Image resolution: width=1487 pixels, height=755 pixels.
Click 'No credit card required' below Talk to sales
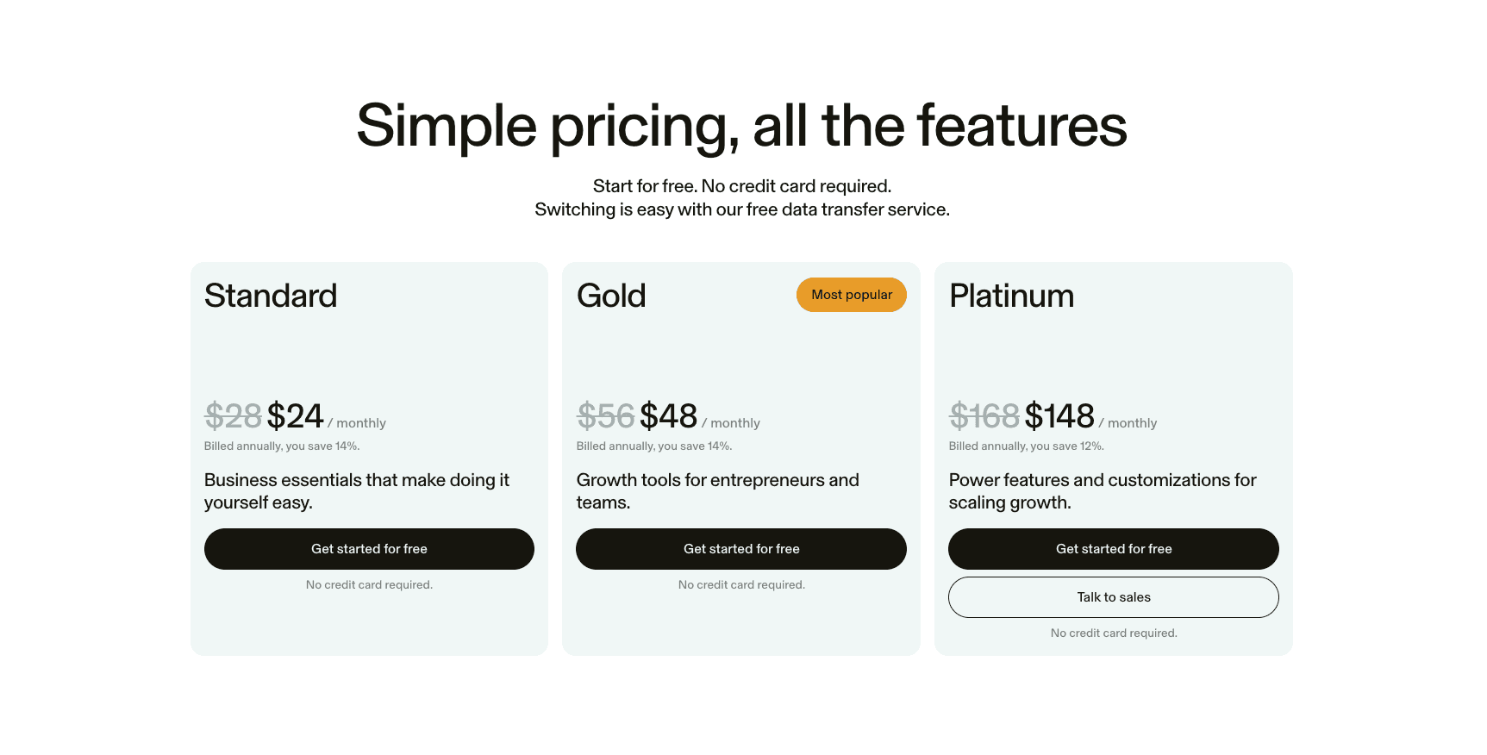pos(1114,633)
